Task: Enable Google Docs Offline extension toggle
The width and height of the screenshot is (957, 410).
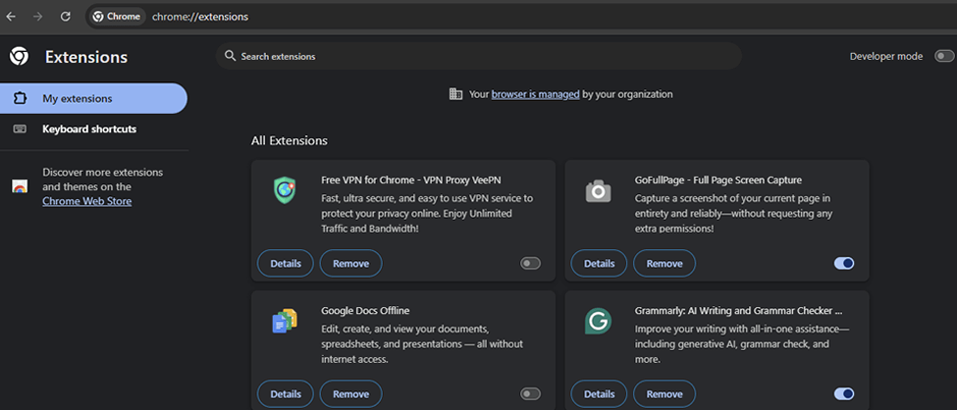Action: coord(530,394)
